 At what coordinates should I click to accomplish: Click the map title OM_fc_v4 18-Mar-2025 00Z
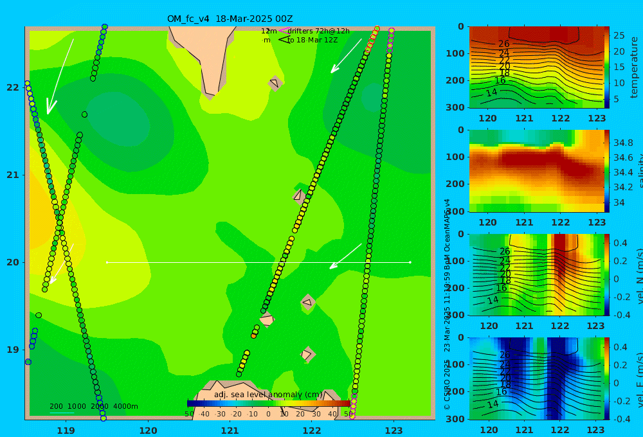(230, 19)
